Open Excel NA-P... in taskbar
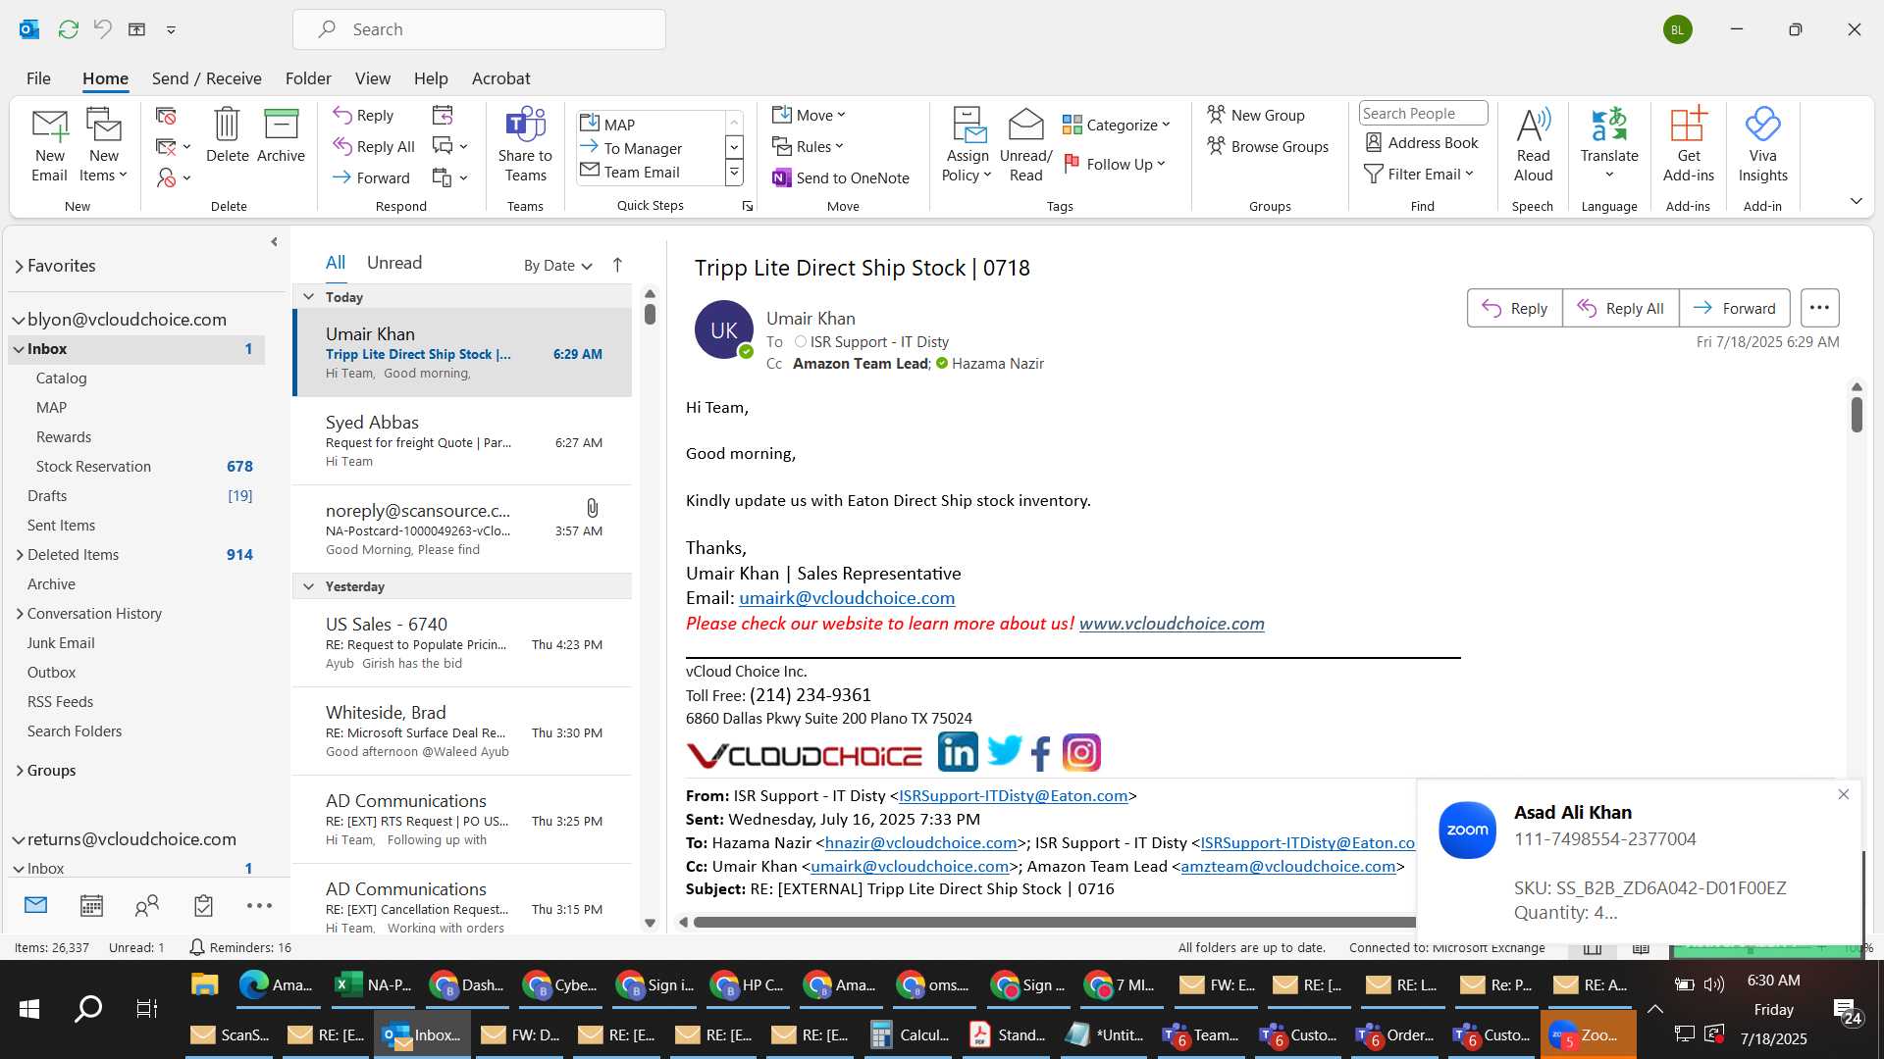 coord(373,985)
